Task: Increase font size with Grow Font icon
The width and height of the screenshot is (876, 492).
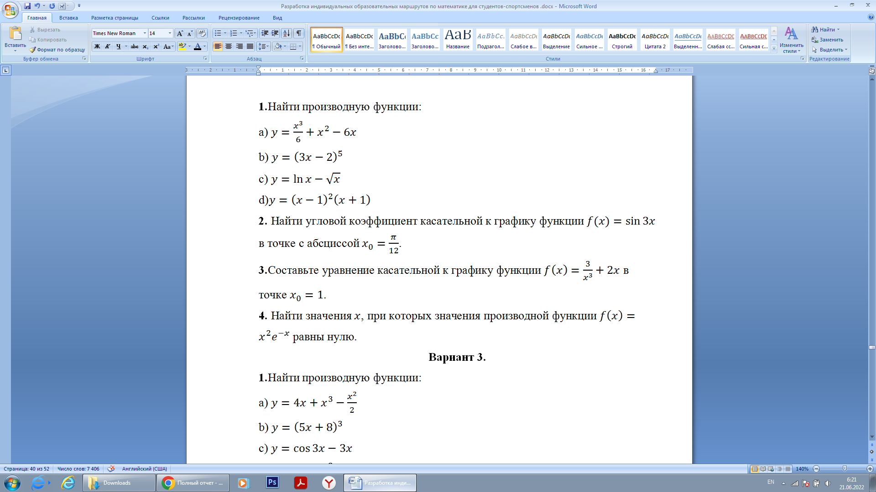Action: pyautogui.click(x=180, y=33)
